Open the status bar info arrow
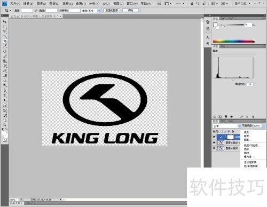The height and width of the screenshot is (207, 267). coord(60,200)
